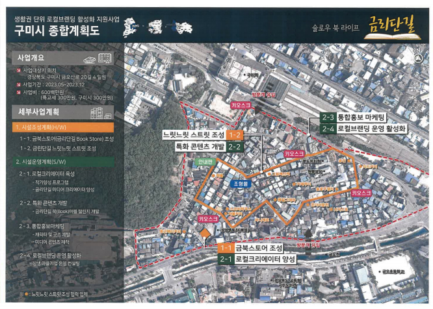This screenshot has width=433, height=309.
Task: Click the 2-1. 로컬크리에이터 육성 sidebar item
Action: click(47, 174)
